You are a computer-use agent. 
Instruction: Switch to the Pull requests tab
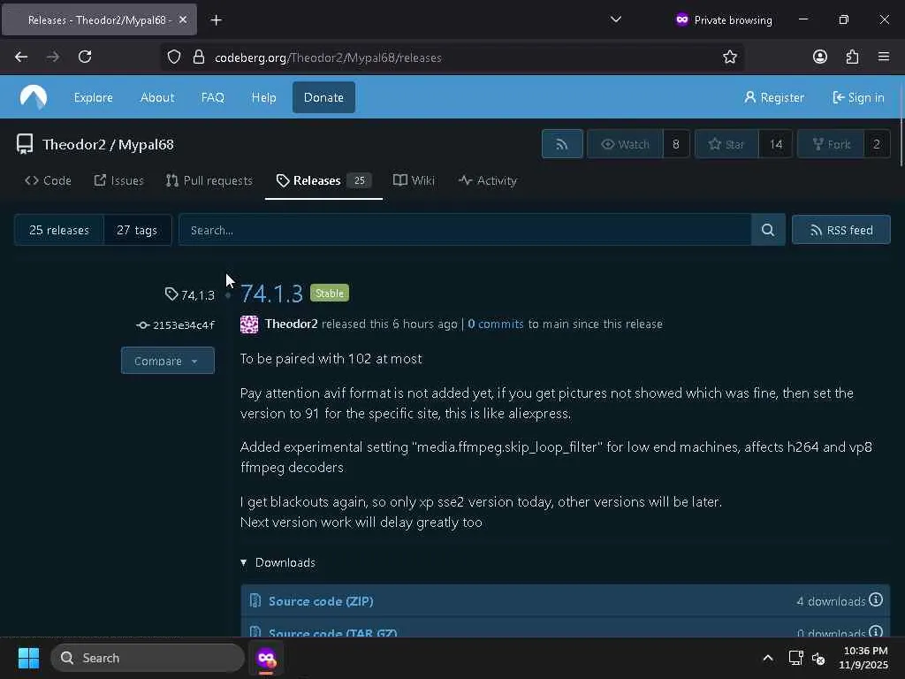coord(209,180)
